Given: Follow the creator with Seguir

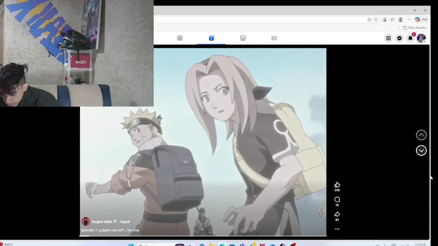Looking at the screenshot, I should point(125,222).
